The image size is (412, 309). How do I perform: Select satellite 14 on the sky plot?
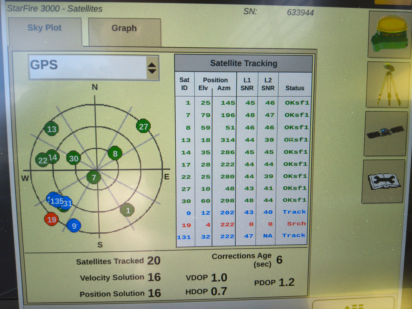[x=53, y=157]
